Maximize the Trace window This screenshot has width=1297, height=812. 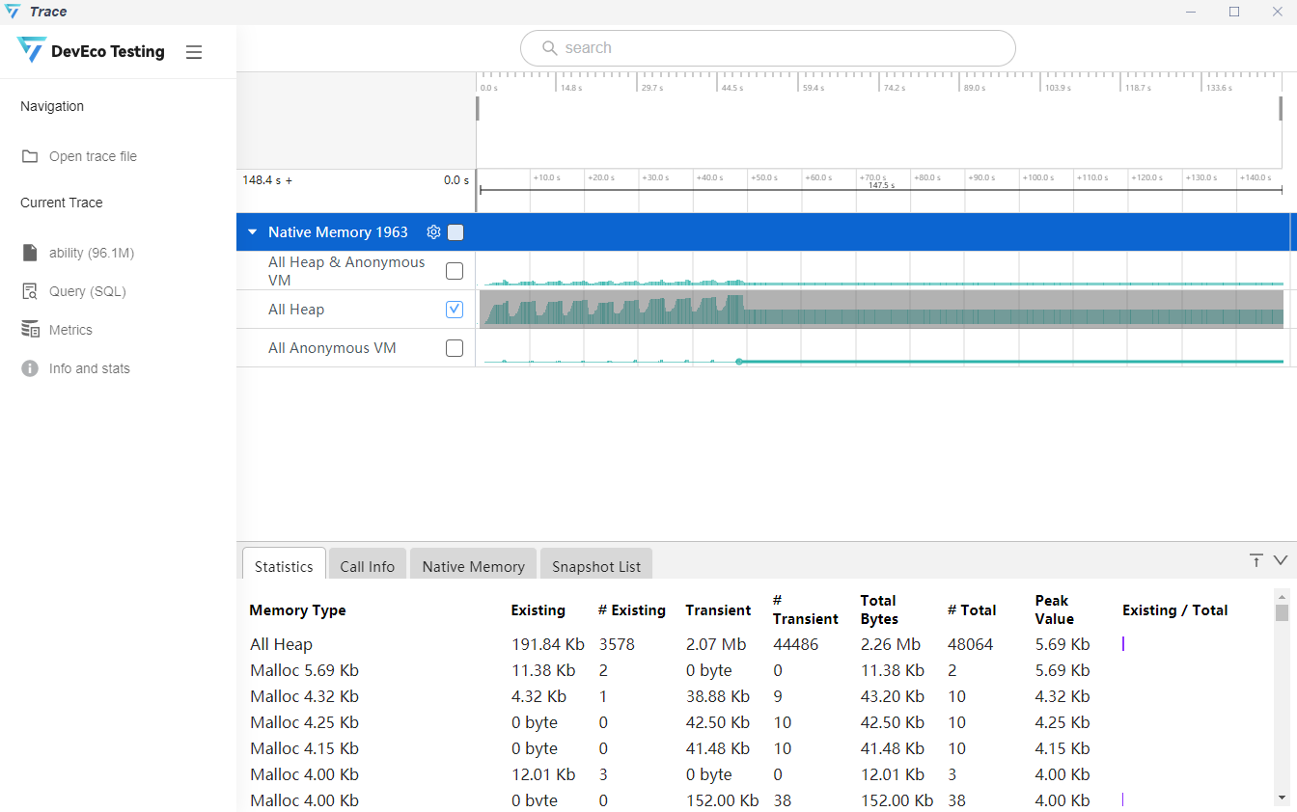1234,12
